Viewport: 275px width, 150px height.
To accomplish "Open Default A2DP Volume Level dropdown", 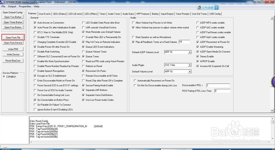I will click(189, 52).
